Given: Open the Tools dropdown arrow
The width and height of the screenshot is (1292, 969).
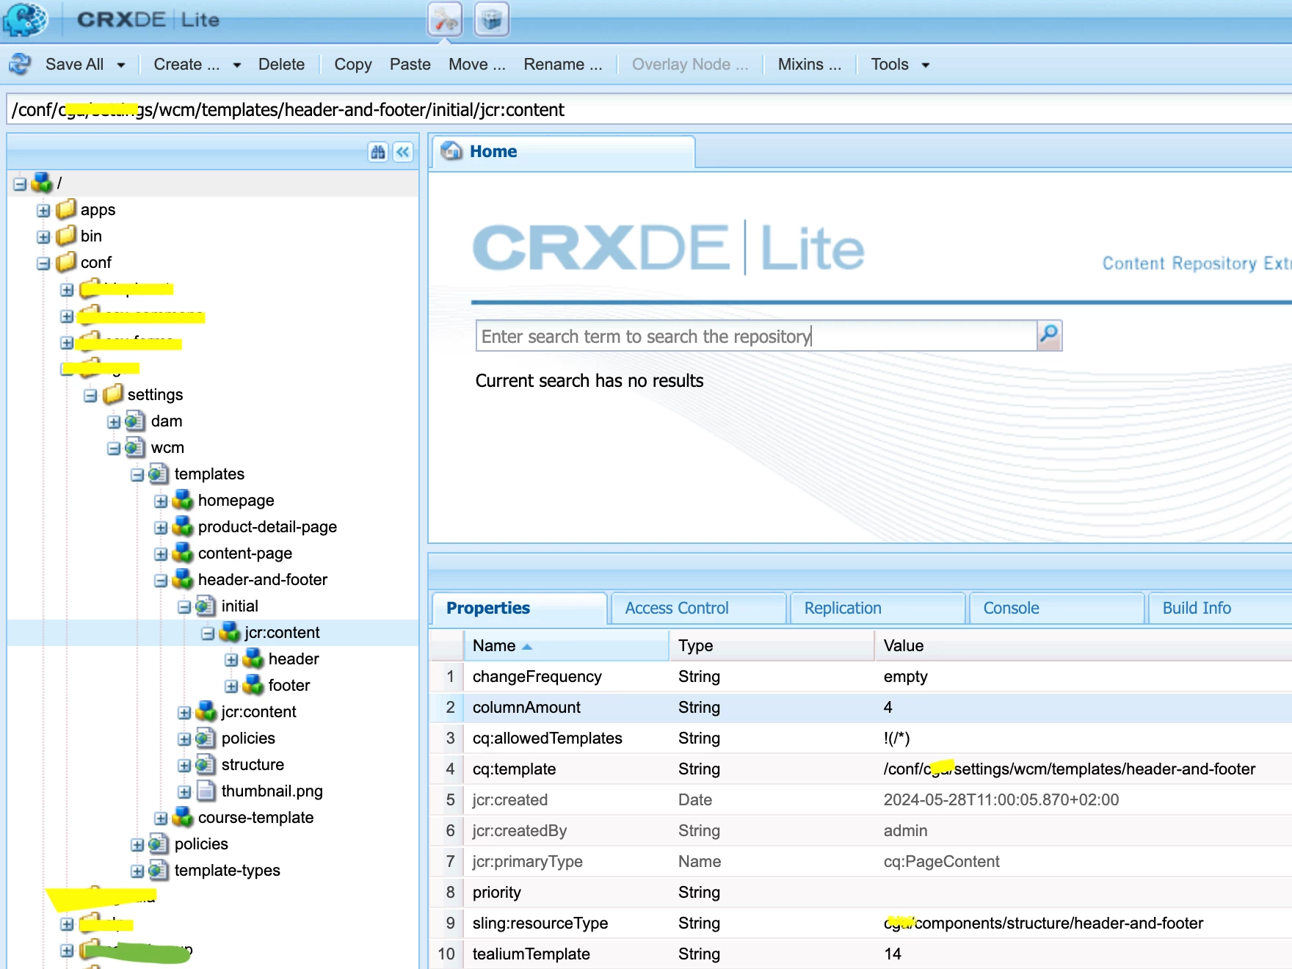Looking at the screenshot, I should [x=926, y=65].
